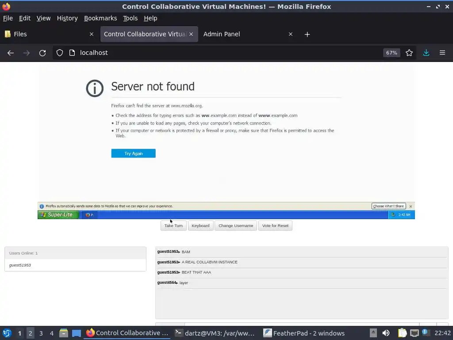Switch to virtual desktop 1
Viewport: 453px width, 340px height.
(x=19, y=333)
